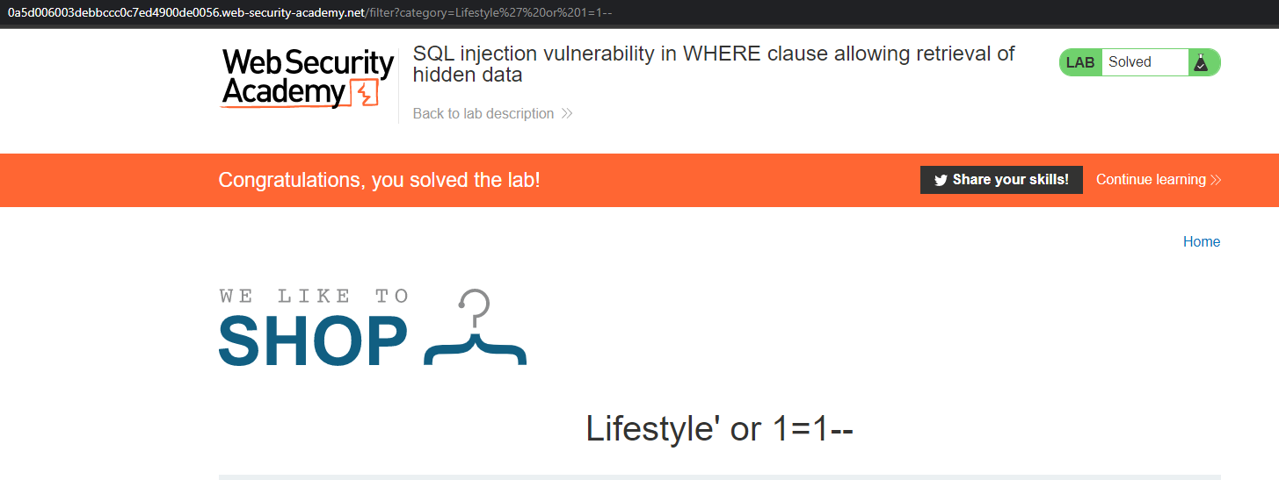The height and width of the screenshot is (480, 1279).
Task: Follow the Continue learning link
Action: (1151, 180)
